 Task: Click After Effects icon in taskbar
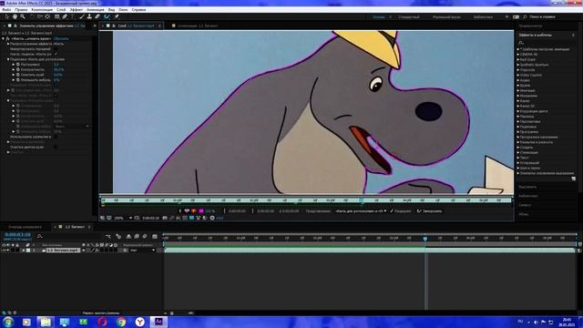pos(159,322)
